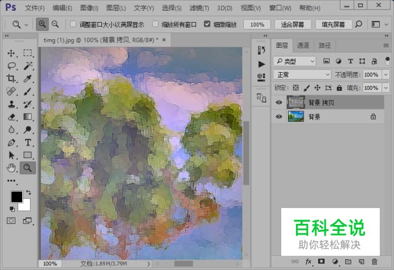Image resolution: width=394 pixels, height=270 pixels.
Task: Open the Layers panel options menu
Action: coord(386,45)
